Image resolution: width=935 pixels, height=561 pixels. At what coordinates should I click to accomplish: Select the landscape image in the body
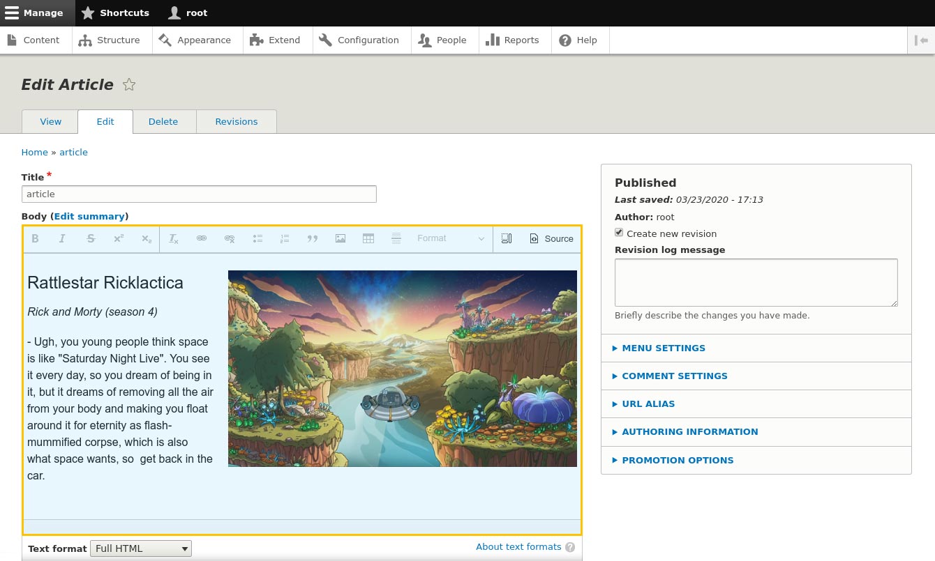point(403,369)
